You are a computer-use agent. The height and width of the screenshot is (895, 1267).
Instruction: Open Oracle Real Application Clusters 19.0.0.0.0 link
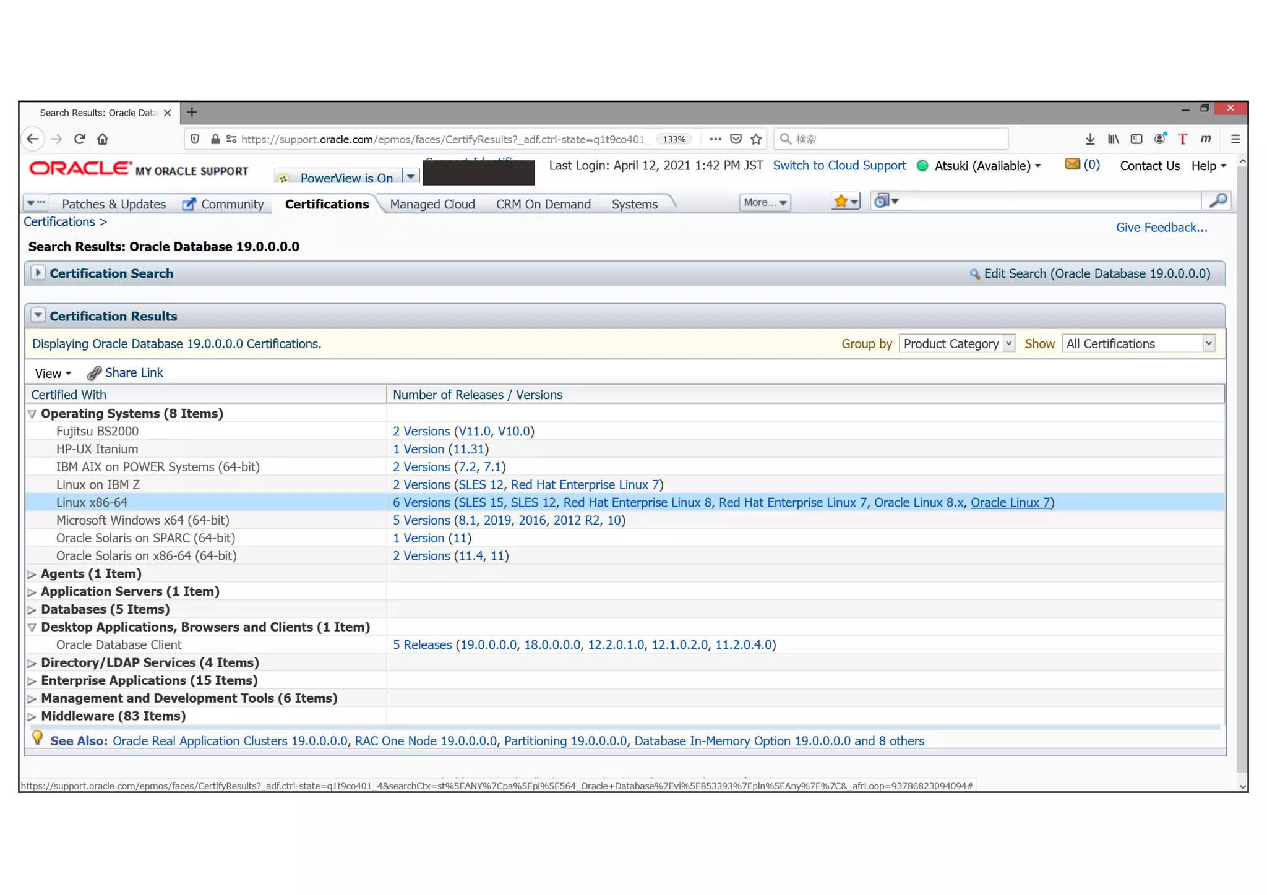pyautogui.click(x=230, y=741)
